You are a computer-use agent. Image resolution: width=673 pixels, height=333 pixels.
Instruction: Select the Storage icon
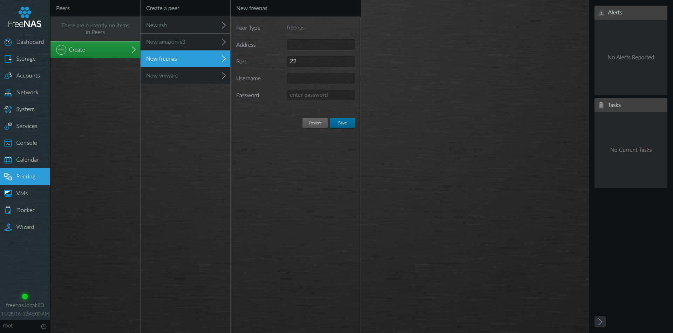click(x=25, y=59)
